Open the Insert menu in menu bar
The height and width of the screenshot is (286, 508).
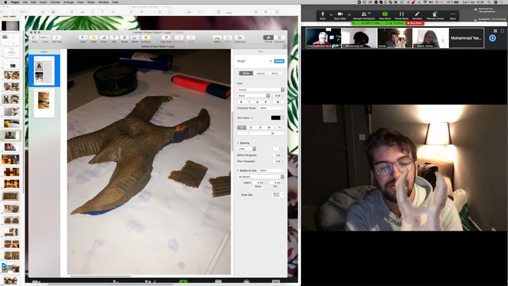43,2
